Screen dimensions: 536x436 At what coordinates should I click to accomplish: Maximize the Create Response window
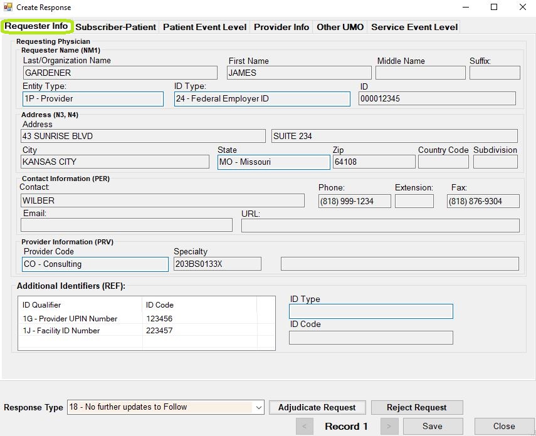(x=494, y=7)
